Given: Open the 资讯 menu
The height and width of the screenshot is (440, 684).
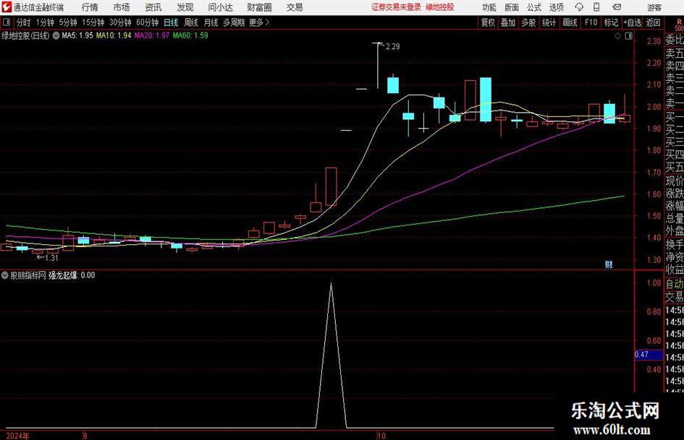Looking at the screenshot, I should 153,7.
